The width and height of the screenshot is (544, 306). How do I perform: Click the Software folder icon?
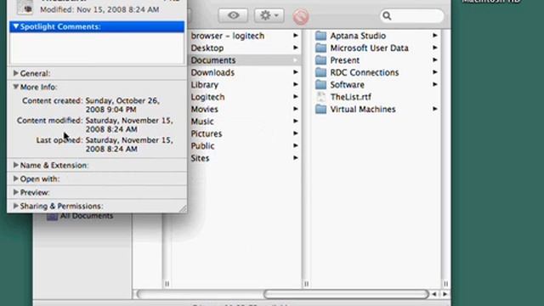click(321, 85)
